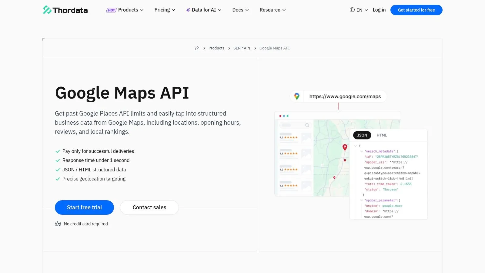Click the 4.4 star rated listing
Image resolution: width=485 pixels, height=273 pixels.
pos(295,153)
